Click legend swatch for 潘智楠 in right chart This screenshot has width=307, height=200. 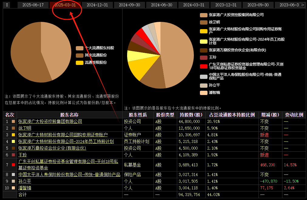pos(204,93)
